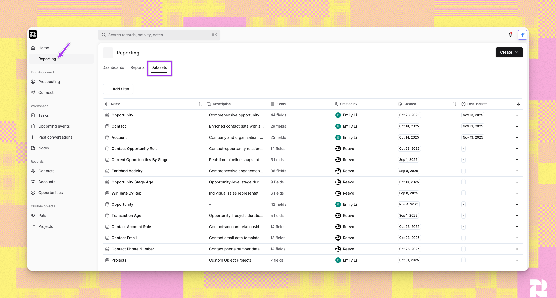This screenshot has width=556, height=298.
Task: Open Prospecting from the sidebar
Action: point(49,82)
